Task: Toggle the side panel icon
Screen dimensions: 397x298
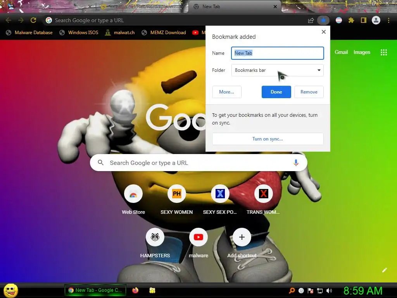Action: (x=364, y=20)
